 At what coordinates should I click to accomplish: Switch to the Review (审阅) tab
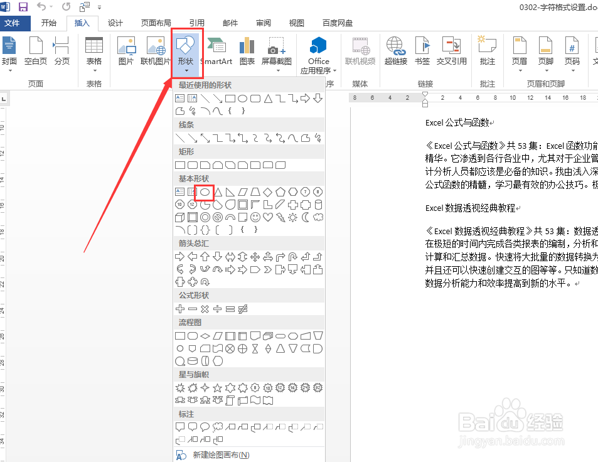coord(263,23)
